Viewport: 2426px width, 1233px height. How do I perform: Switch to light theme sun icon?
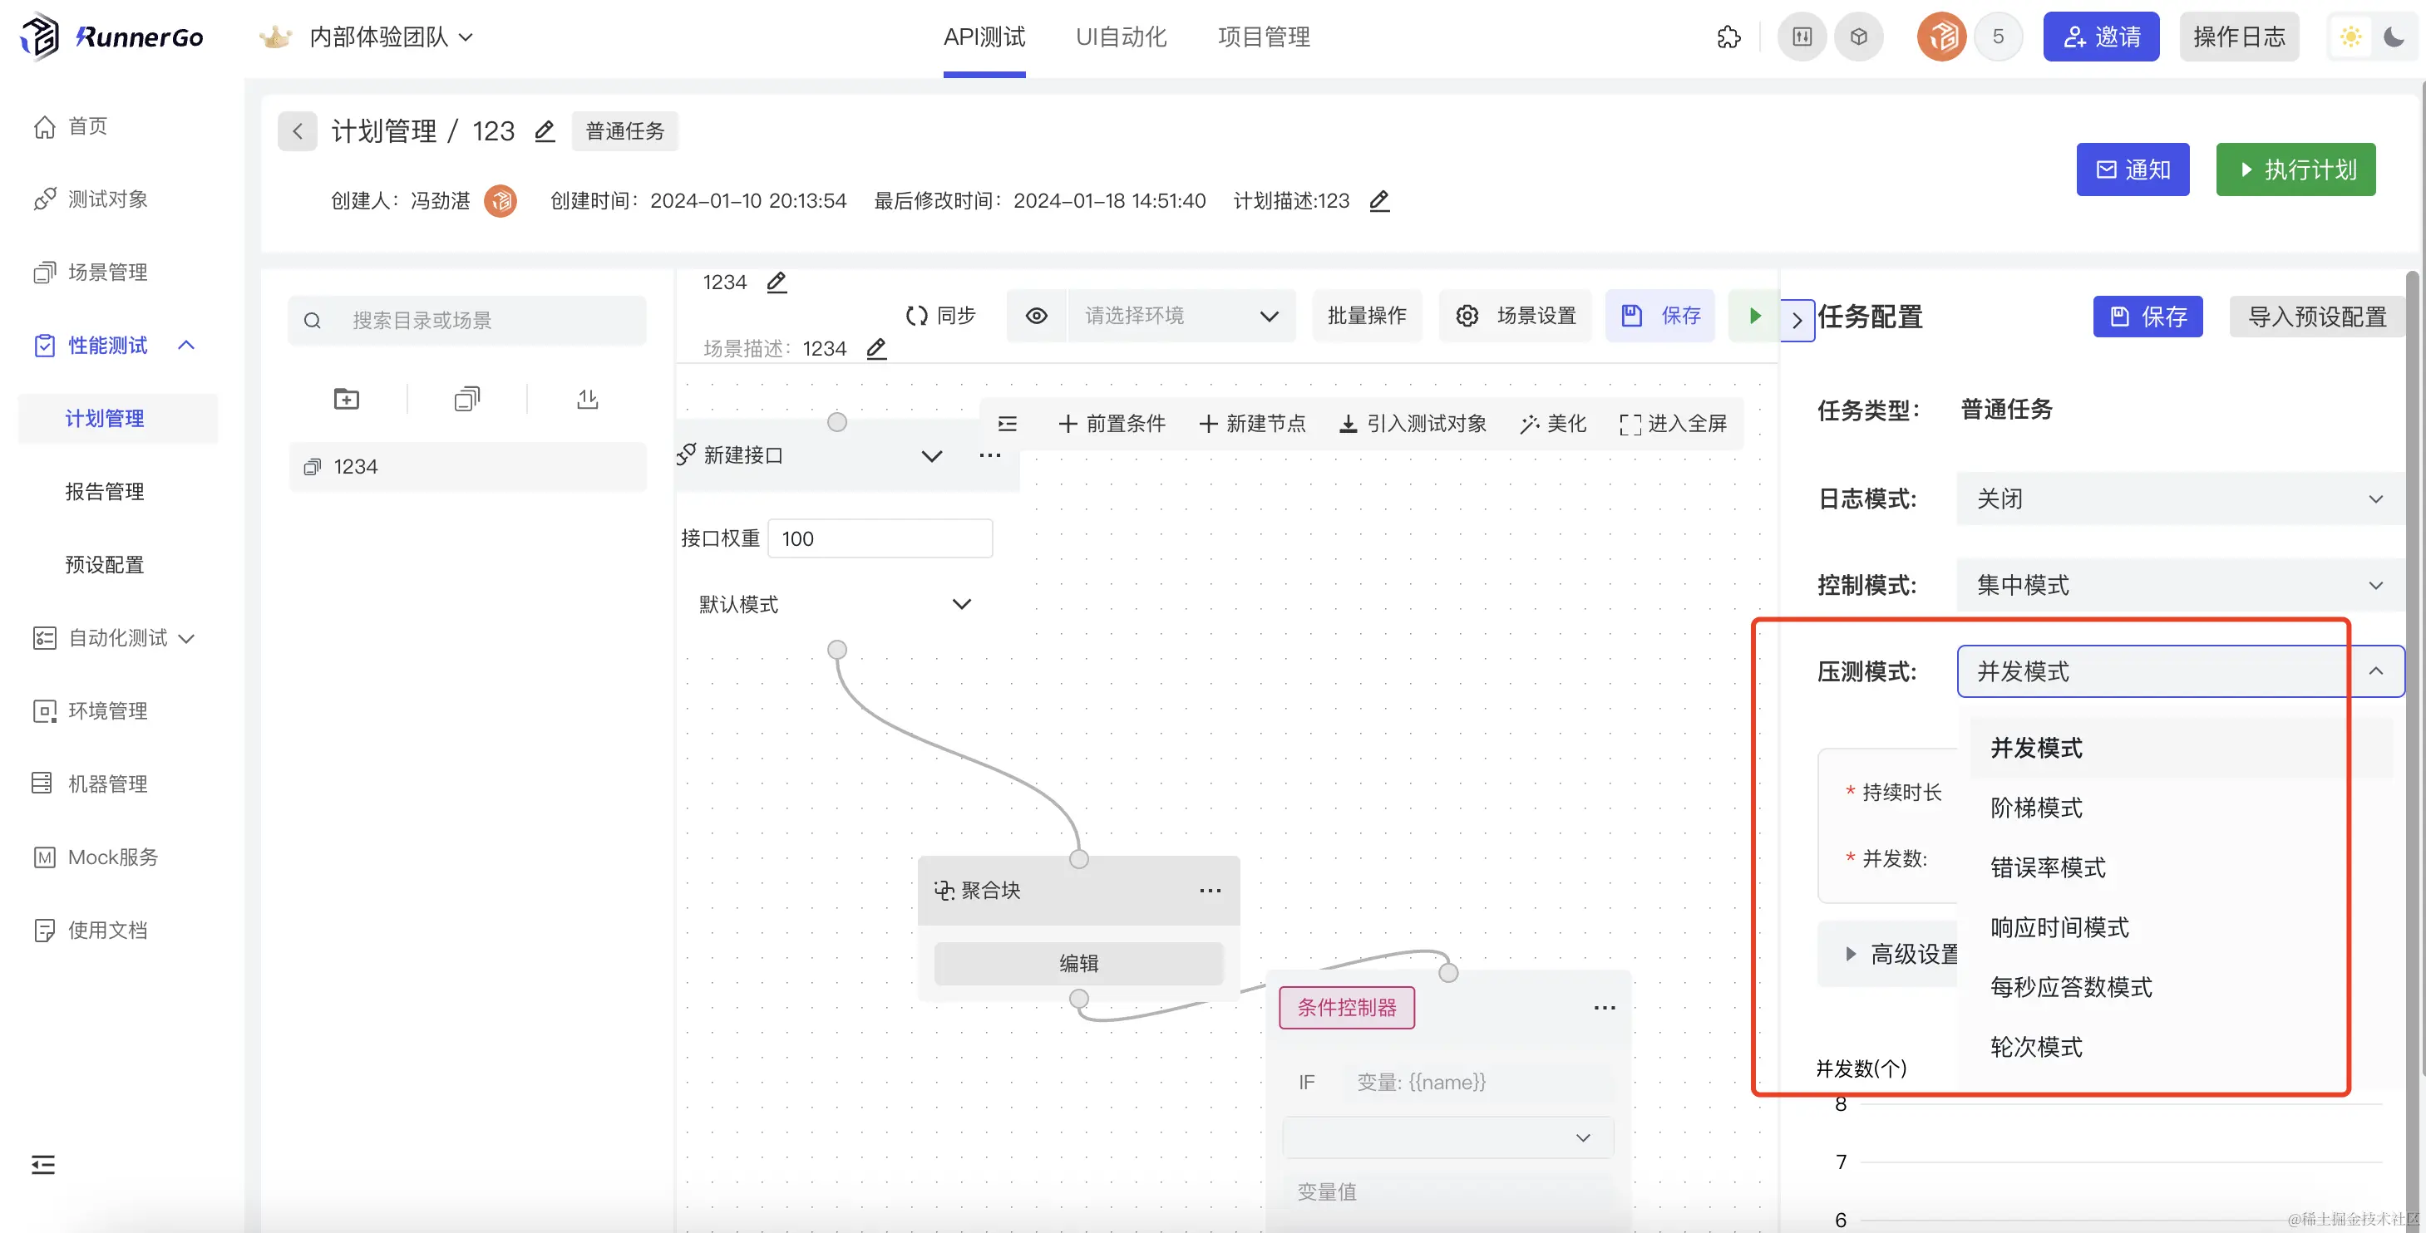pos(2350,37)
